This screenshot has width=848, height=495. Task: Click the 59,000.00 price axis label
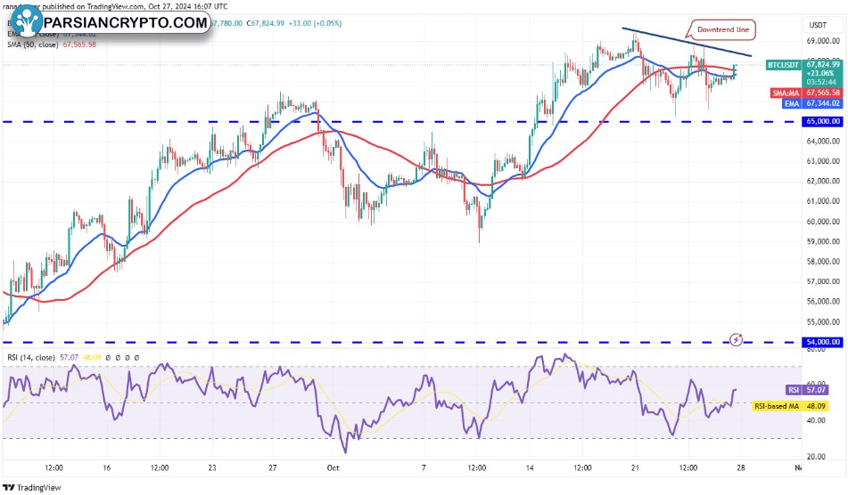point(823,241)
